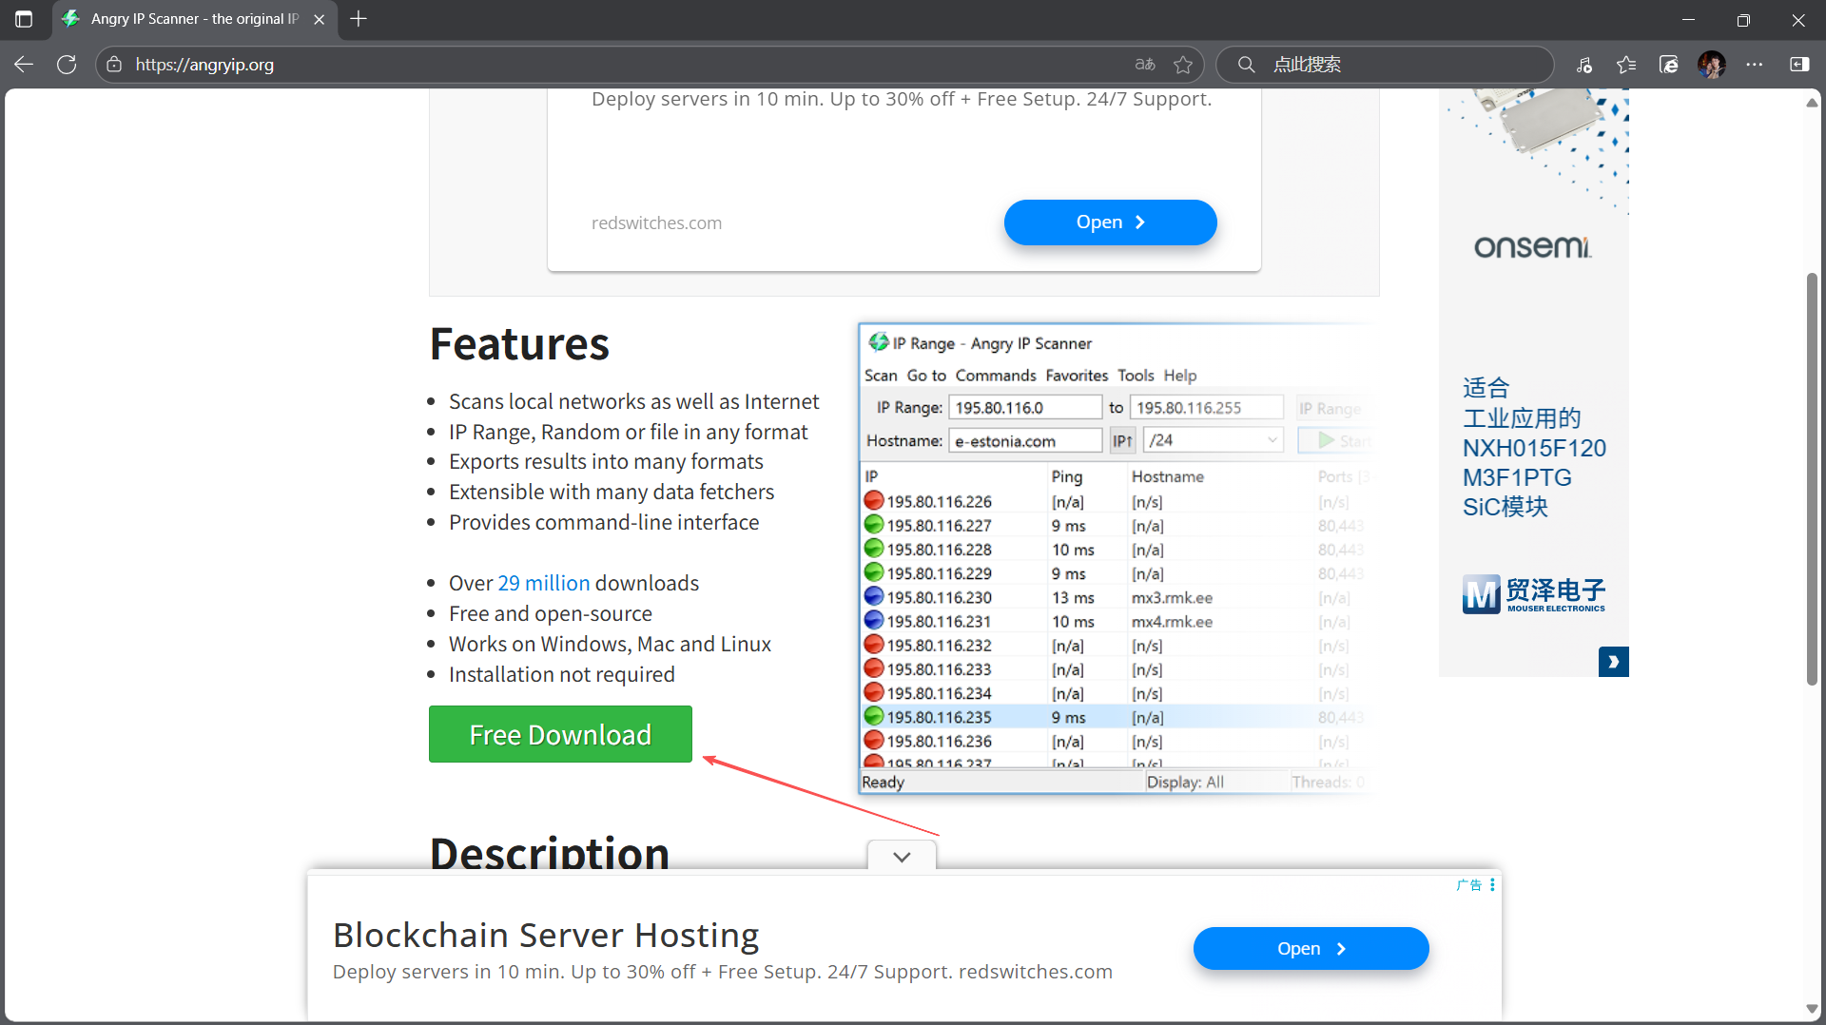
Task: Open the favorites list icon
Action: click(x=1626, y=64)
